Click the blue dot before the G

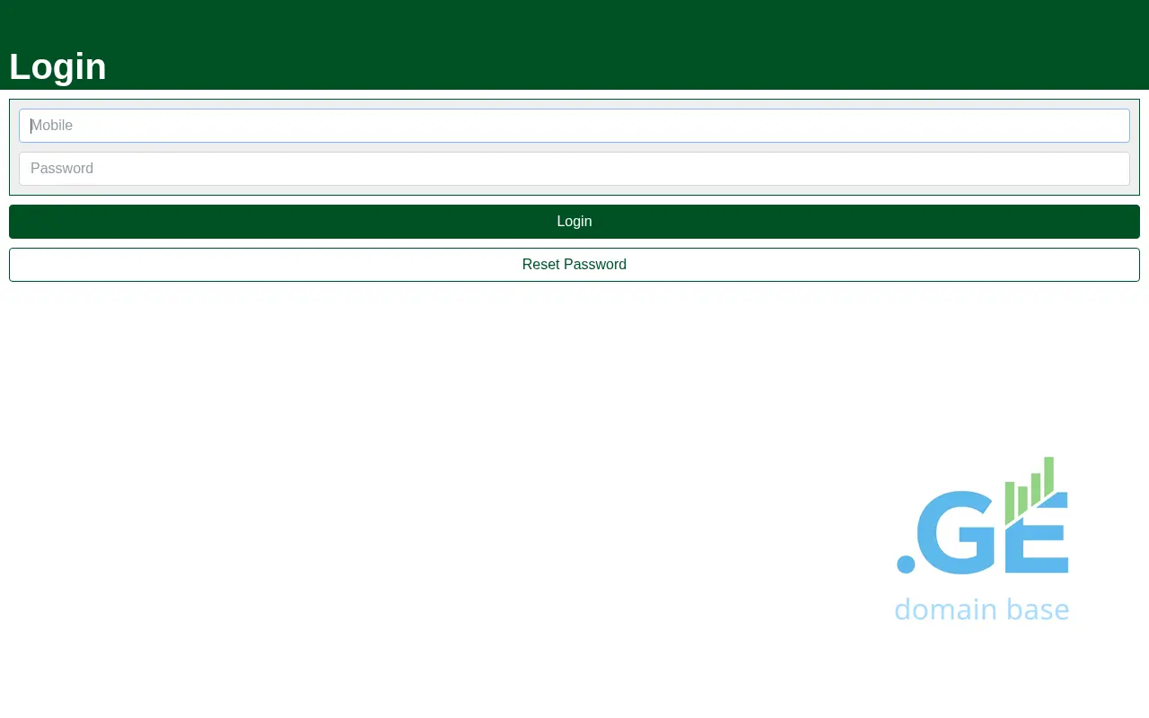pyautogui.click(x=906, y=565)
